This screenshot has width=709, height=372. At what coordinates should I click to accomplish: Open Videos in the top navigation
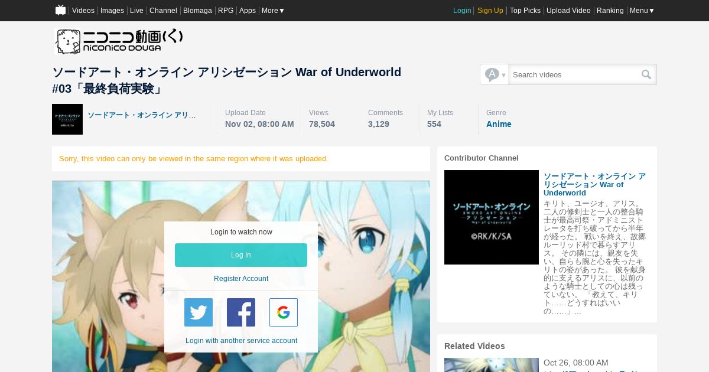(83, 11)
